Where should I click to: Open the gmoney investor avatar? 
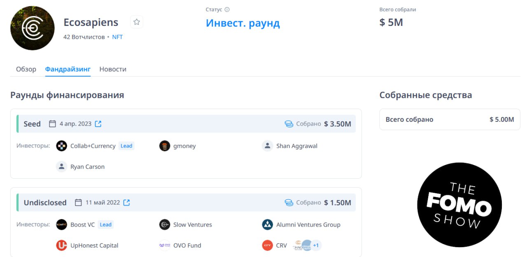tap(165, 146)
